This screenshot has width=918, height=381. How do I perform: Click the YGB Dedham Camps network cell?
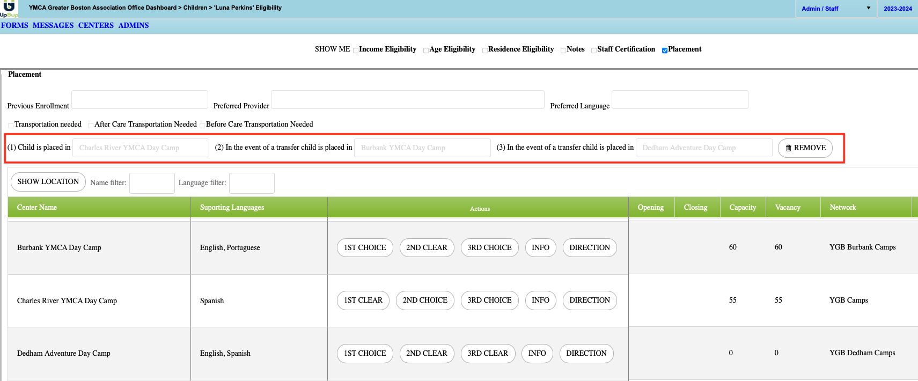coord(862,353)
